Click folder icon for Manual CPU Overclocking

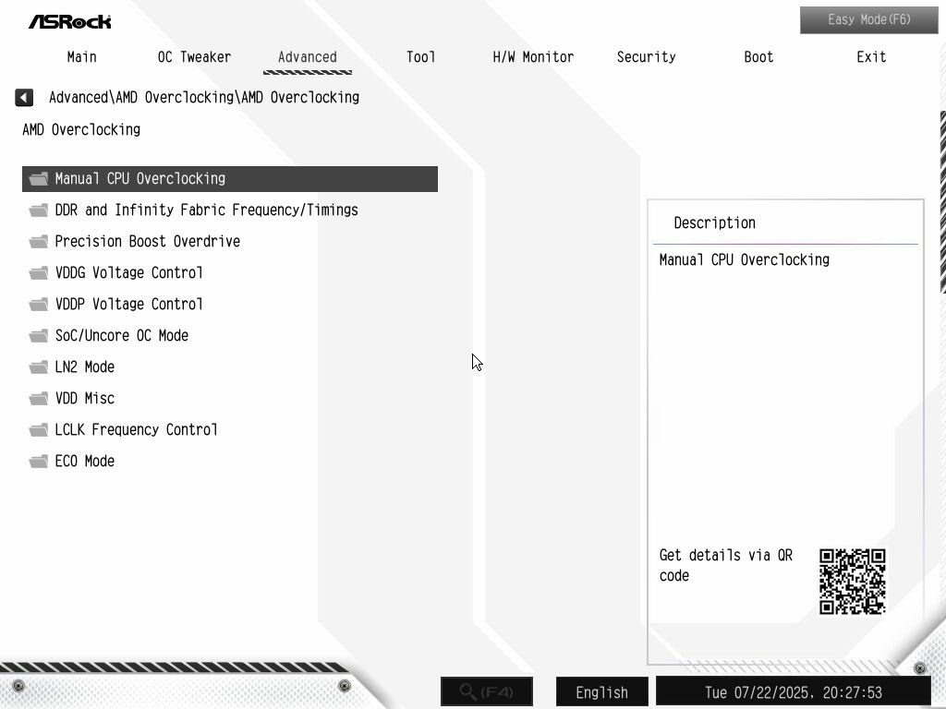[x=39, y=178]
